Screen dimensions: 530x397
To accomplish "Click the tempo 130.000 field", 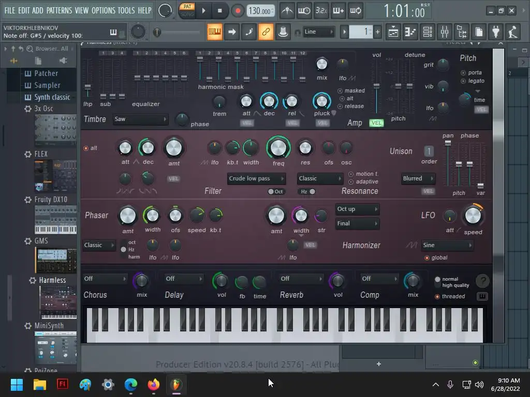I will tap(261, 11).
